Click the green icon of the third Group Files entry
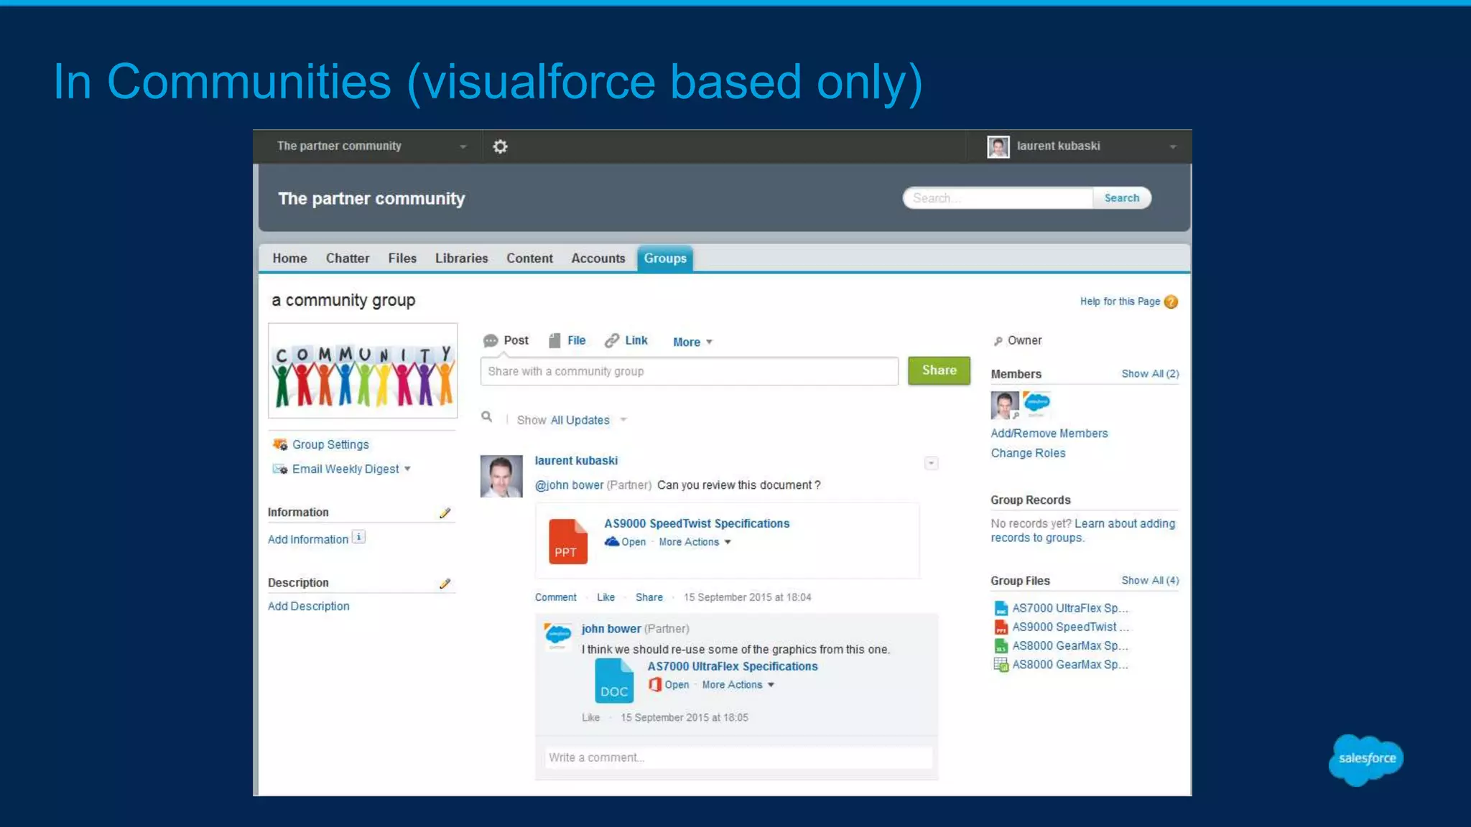The width and height of the screenshot is (1471, 827). pyautogui.click(x=1001, y=646)
